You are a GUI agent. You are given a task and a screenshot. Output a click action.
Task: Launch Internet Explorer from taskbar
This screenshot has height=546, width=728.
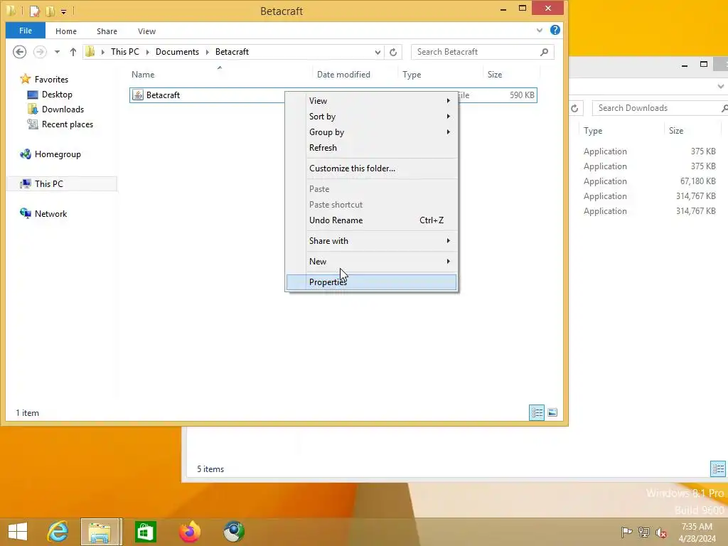(58, 532)
